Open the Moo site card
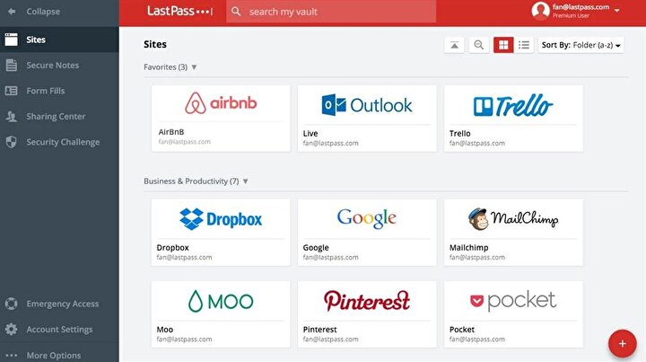646x362 pixels. coord(221,314)
